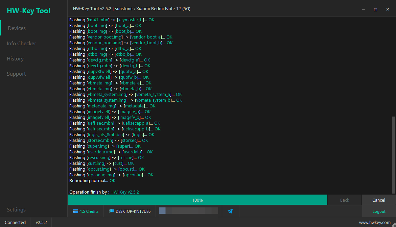
Task: Click the computer monitor icon beside DESKTOP-KNT7U86
Action: pyautogui.click(x=111, y=211)
